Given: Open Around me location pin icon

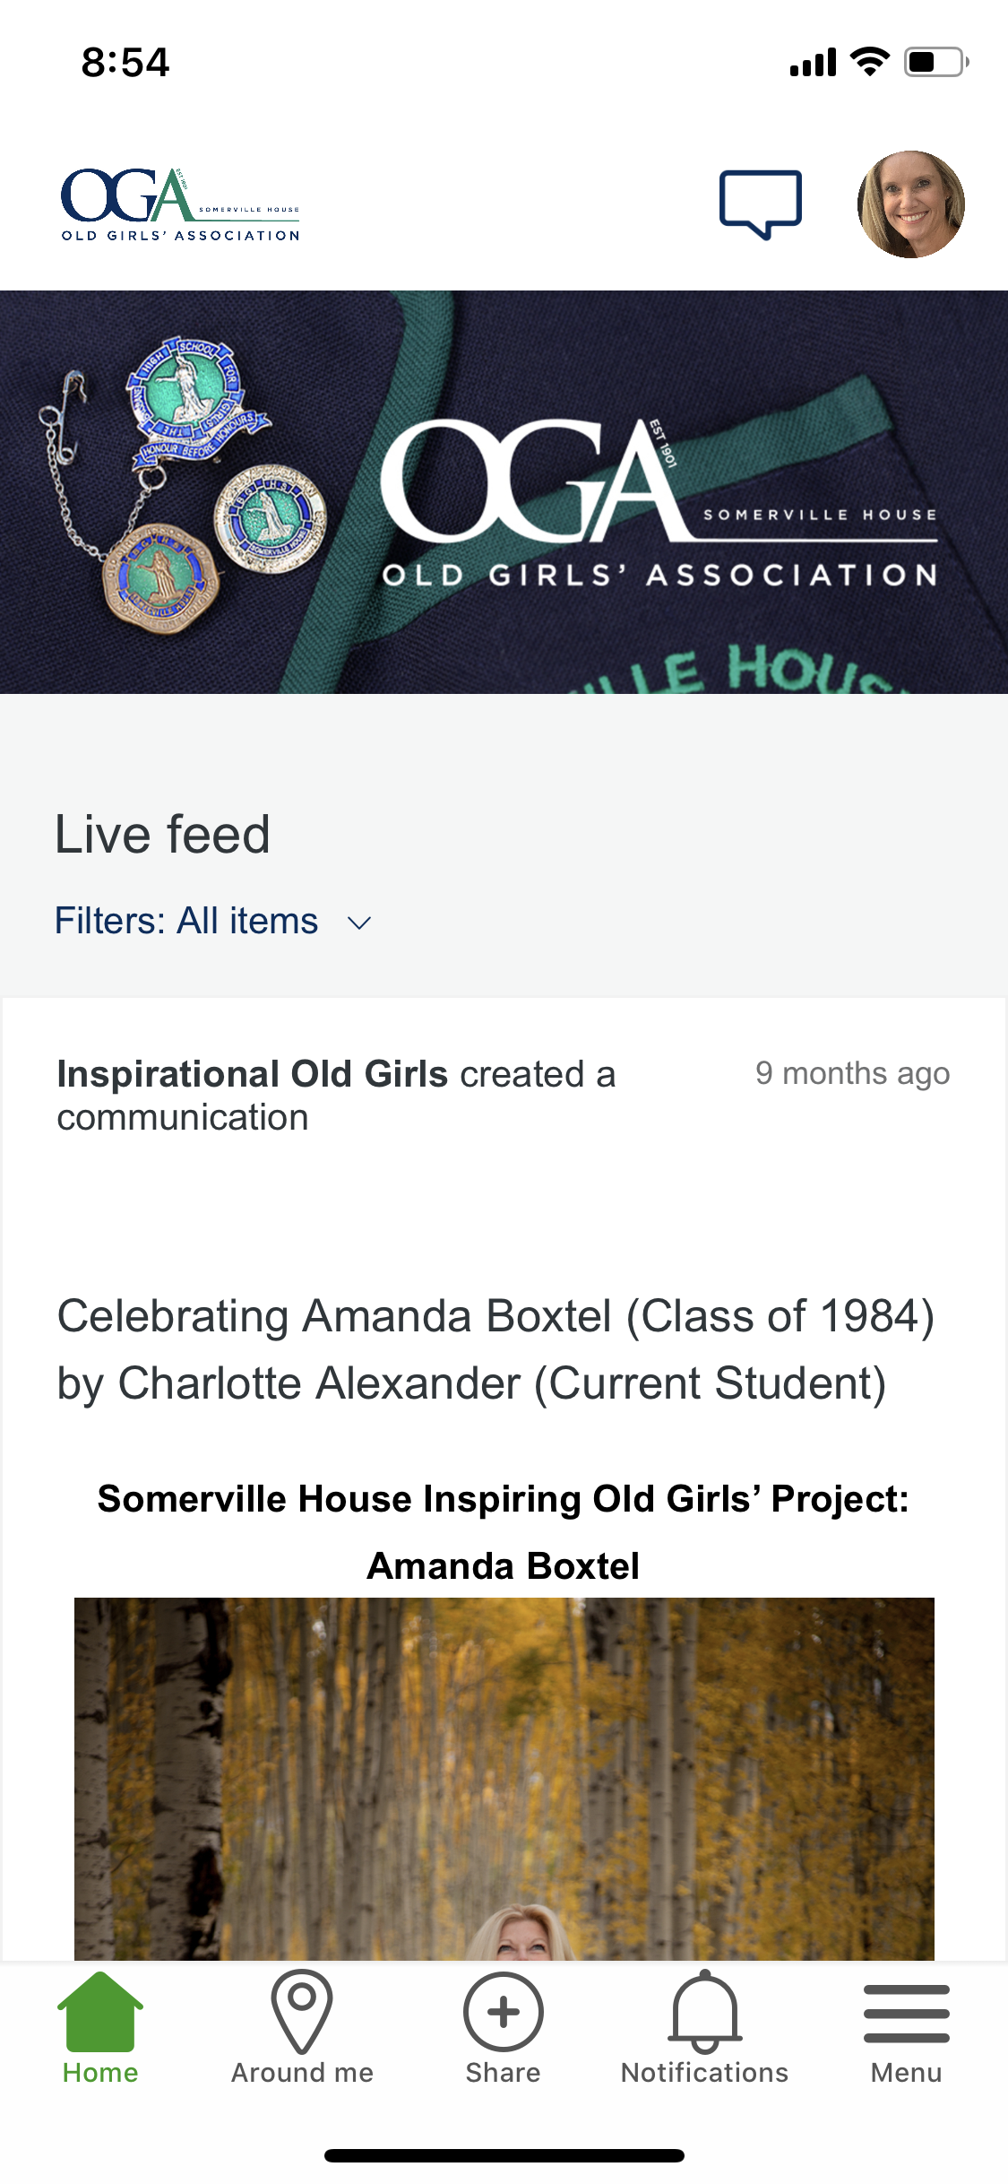Looking at the screenshot, I should click(302, 2011).
